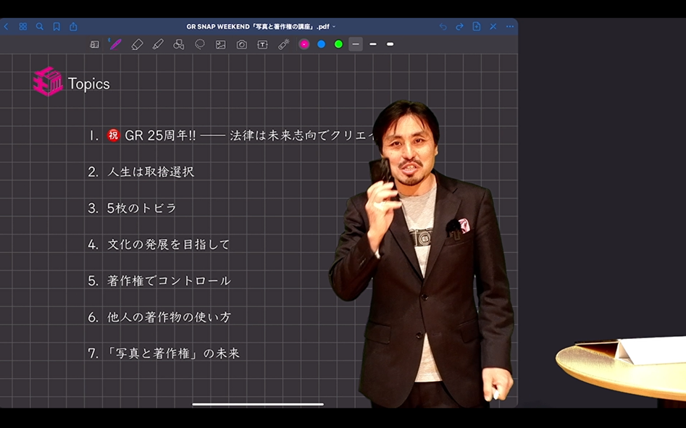Select the Pen tool

(x=115, y=44)
